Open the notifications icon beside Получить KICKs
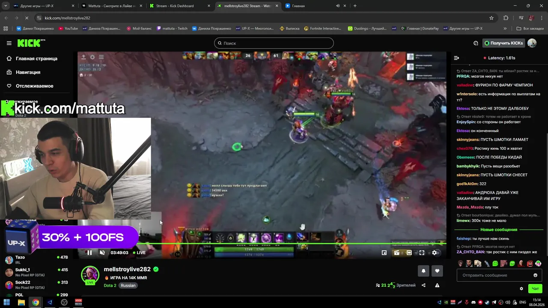 [476, 43]
